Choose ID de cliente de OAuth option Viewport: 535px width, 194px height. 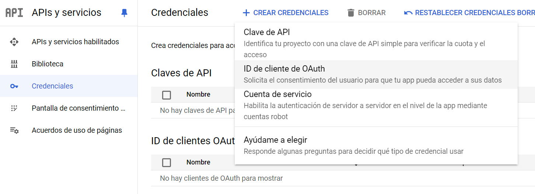click(376, 75)
